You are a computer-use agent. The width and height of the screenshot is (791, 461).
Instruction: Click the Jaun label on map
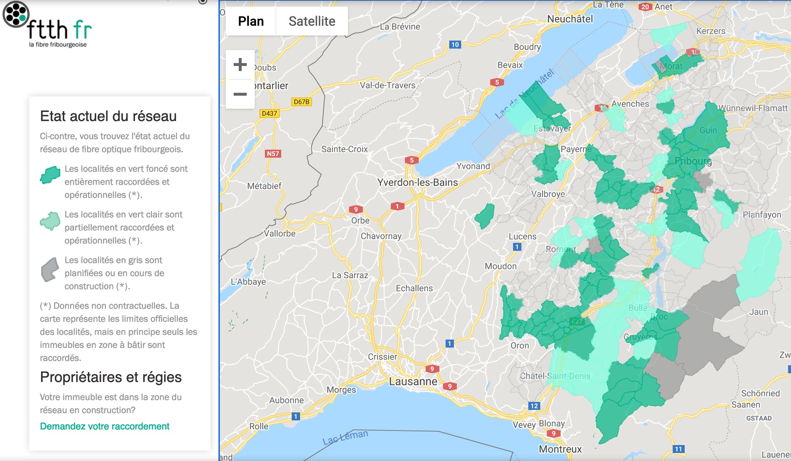point(759,312)
